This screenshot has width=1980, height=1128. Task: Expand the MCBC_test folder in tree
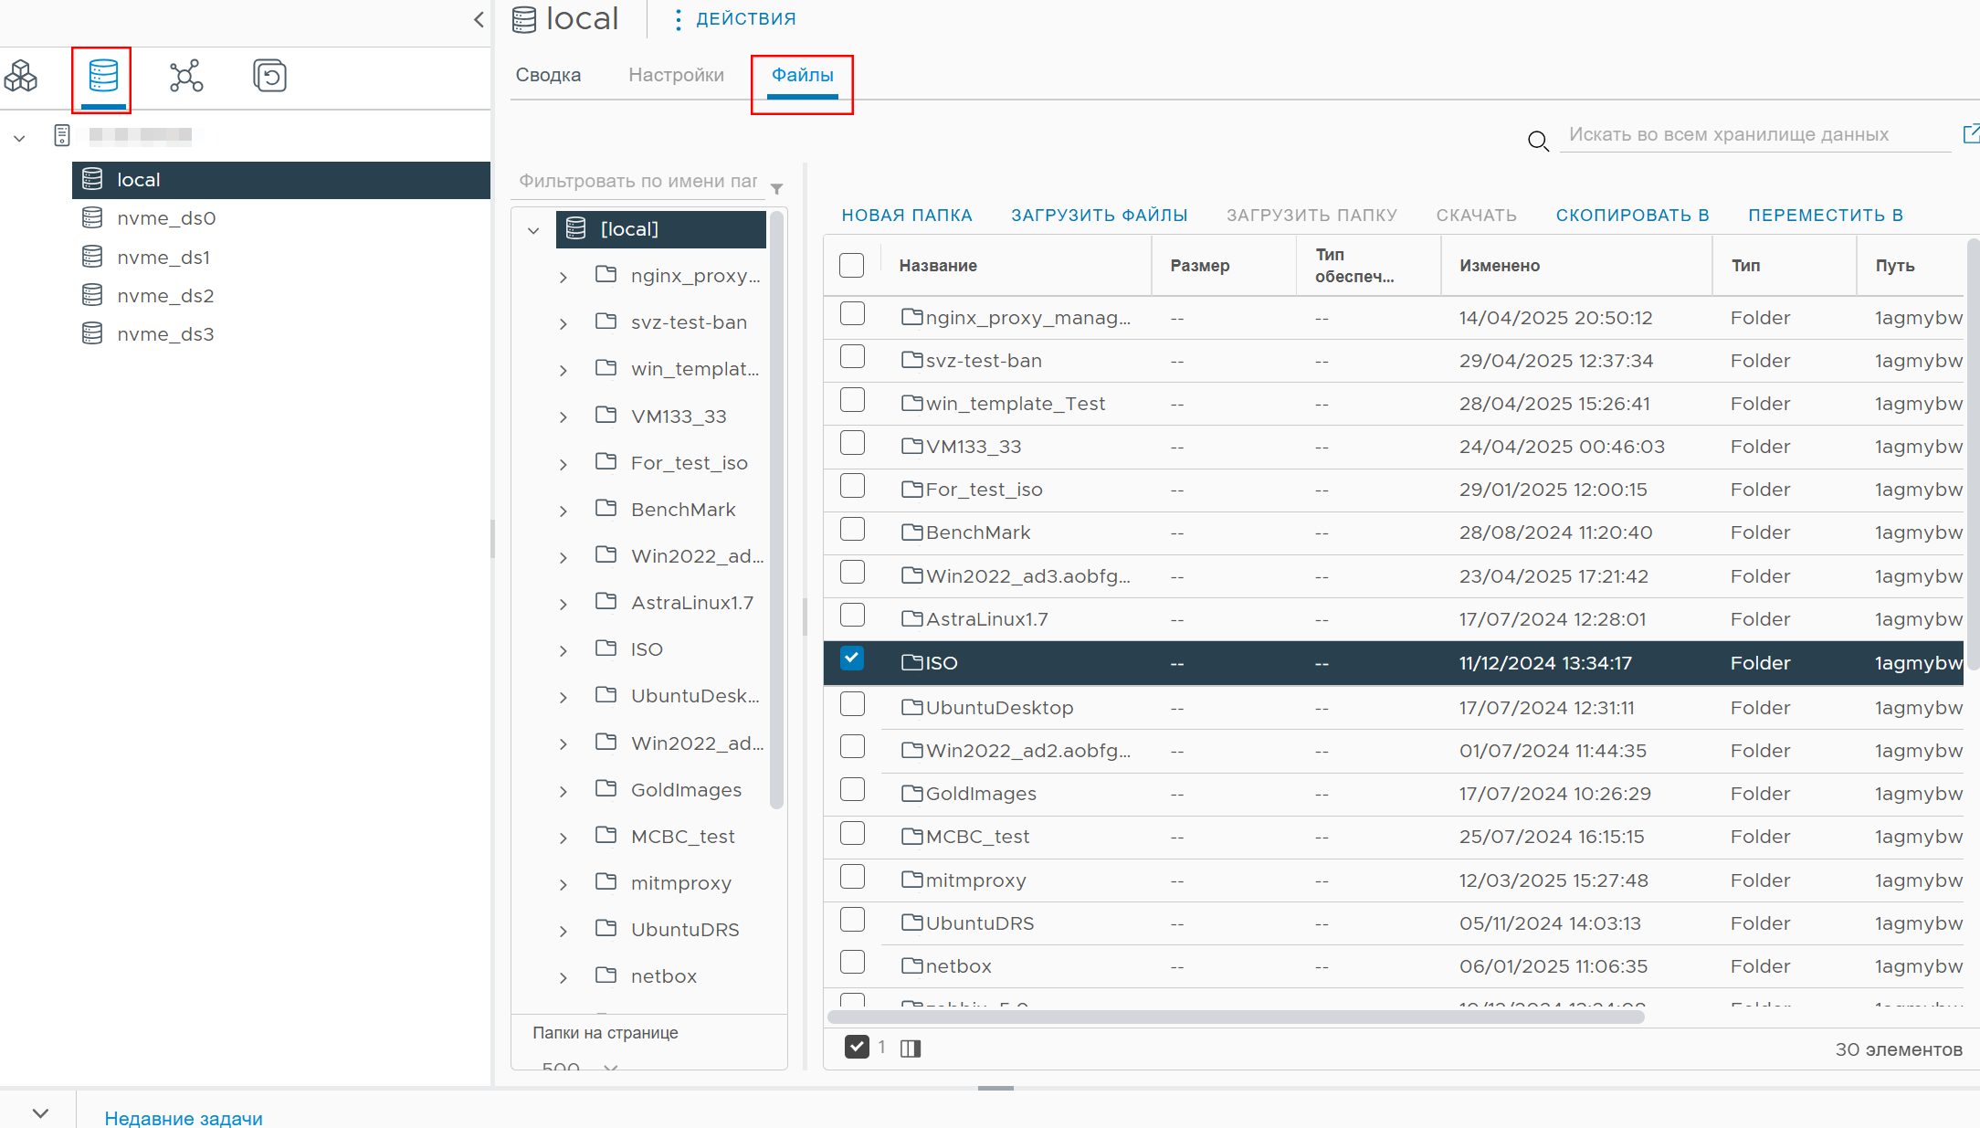pos(563,838)
